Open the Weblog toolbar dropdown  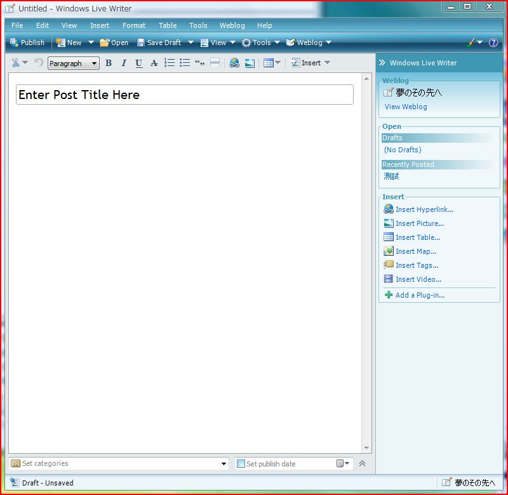click(x=309, y=43)
